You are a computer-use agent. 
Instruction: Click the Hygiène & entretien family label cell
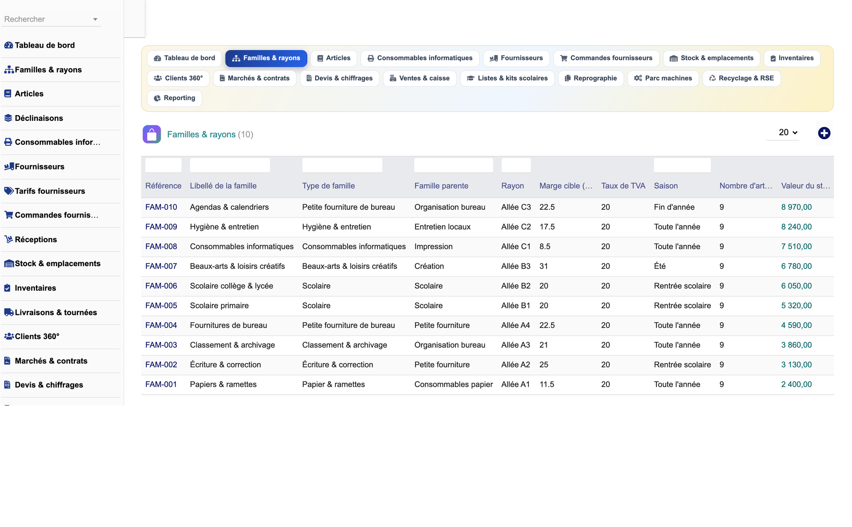coord(224,227)
